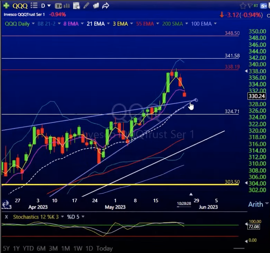Viewport: 270px width, 253px height.
Task: Select the 3M time range
Action: (53, 248)
